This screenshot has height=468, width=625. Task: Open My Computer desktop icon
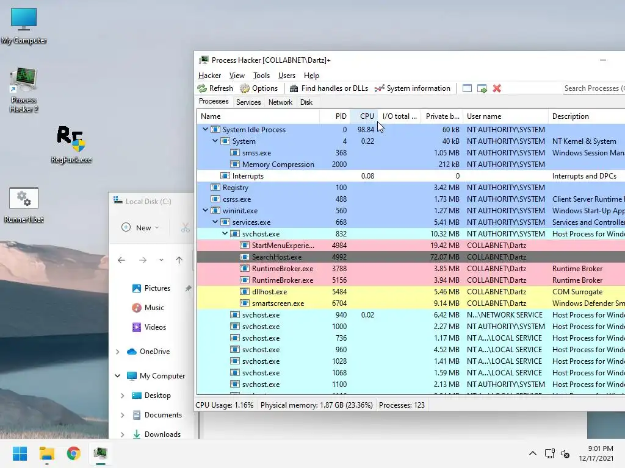click(x=24, y=26)
